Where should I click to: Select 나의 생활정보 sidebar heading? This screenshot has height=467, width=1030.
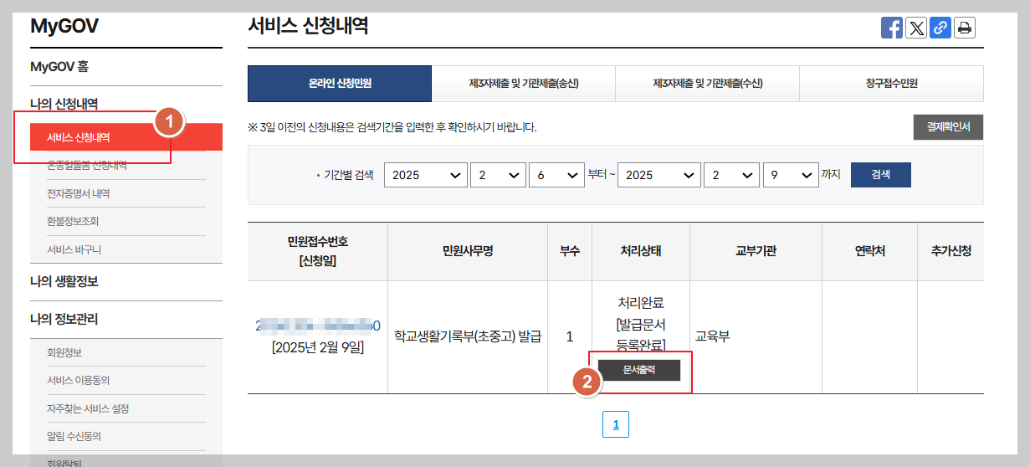tap(64, 281)
